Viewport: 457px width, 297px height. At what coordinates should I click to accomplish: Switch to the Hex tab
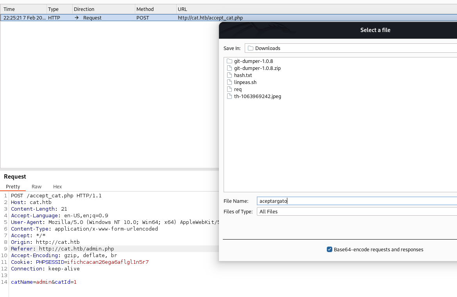tap(57, 186)
